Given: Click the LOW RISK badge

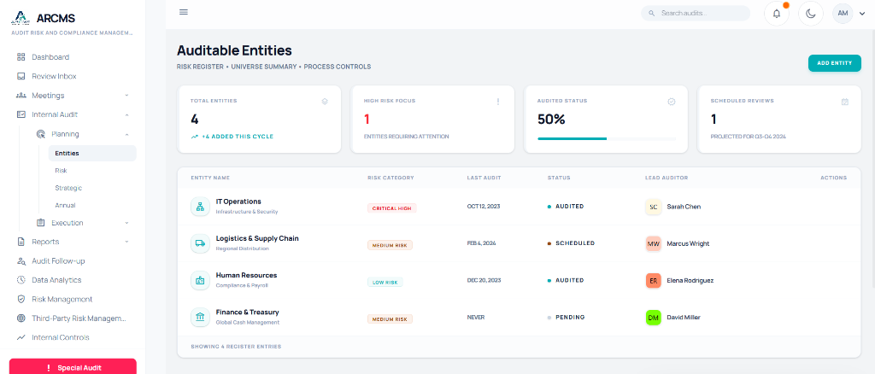Looking at the screenshot, I should [x=385, y=282].
